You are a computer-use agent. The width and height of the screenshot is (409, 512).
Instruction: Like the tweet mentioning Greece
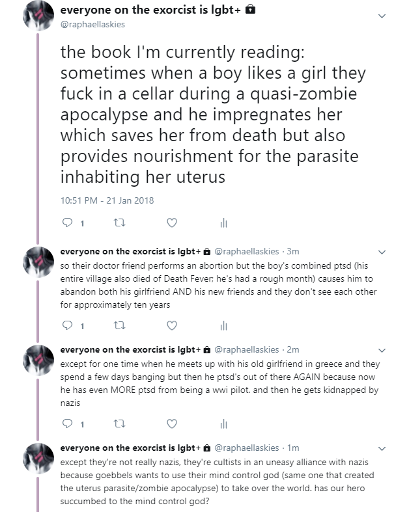(171, 424)
